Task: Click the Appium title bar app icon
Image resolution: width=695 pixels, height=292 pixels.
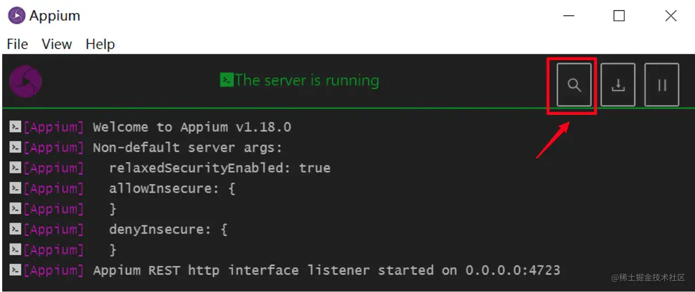Action: click(x=17, y=16)
